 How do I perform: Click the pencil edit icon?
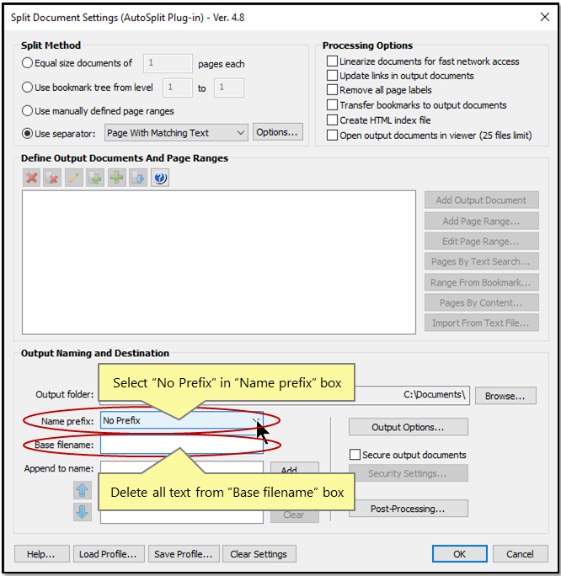click(x=74, y=179)
